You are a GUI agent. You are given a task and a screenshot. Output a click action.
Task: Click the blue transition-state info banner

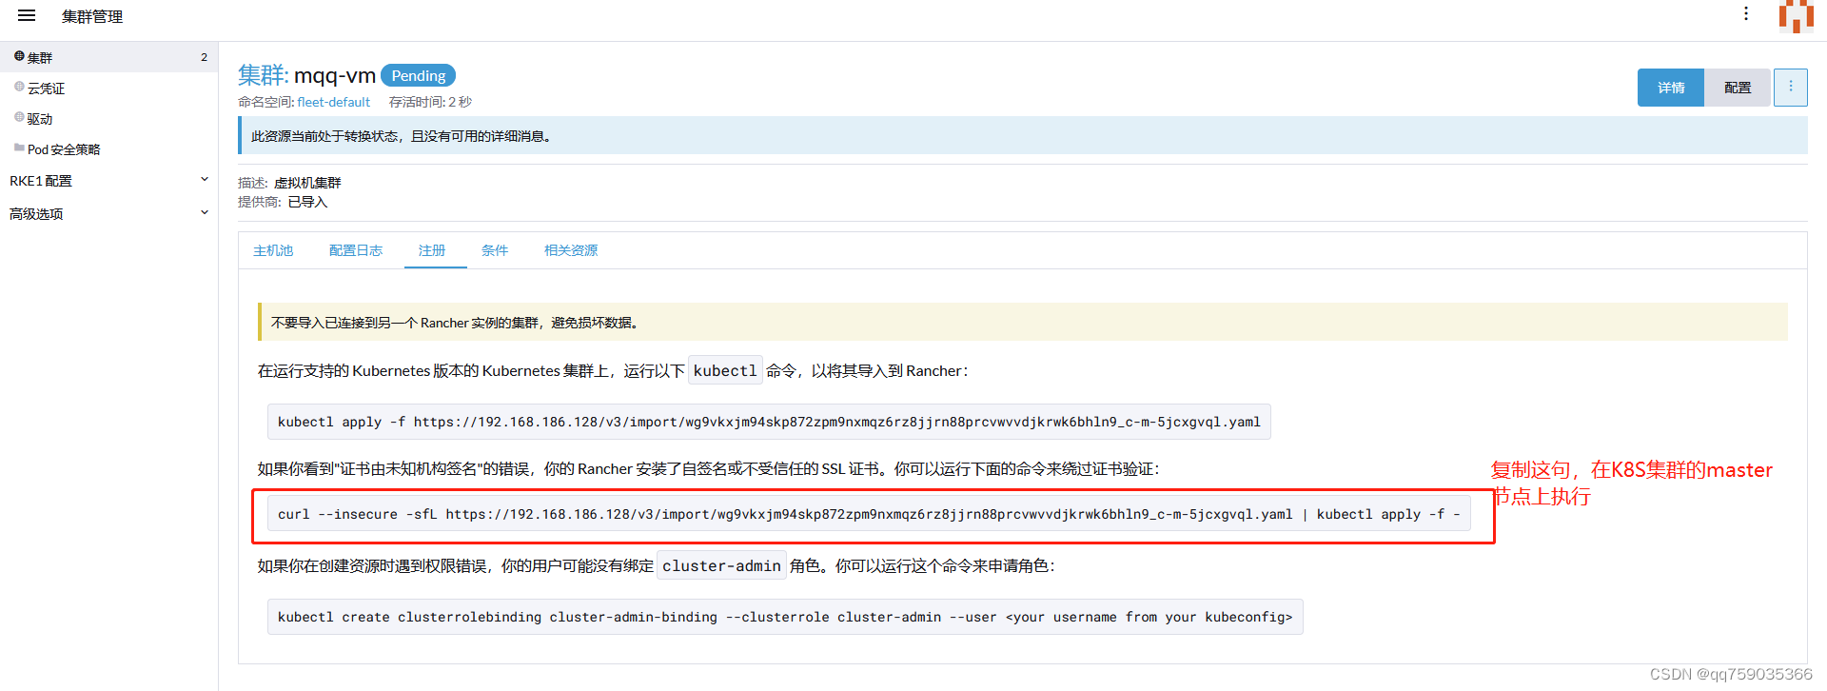click(1023, 135)
